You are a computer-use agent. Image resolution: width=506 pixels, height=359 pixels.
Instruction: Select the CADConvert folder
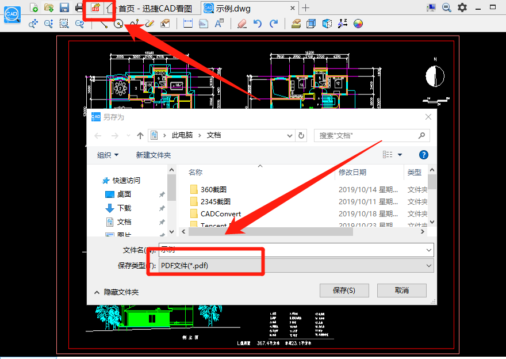216,213
